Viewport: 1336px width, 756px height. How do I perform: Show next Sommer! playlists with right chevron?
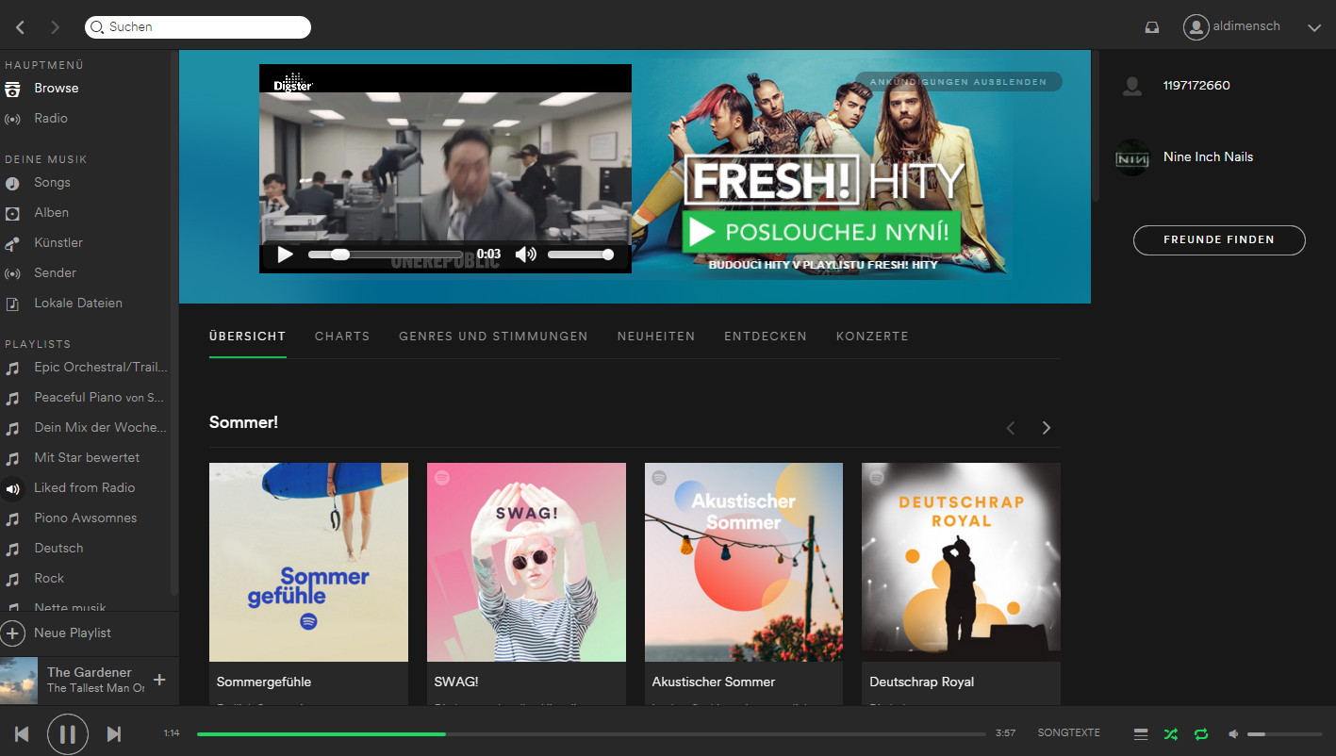[x=1046, y=428]
